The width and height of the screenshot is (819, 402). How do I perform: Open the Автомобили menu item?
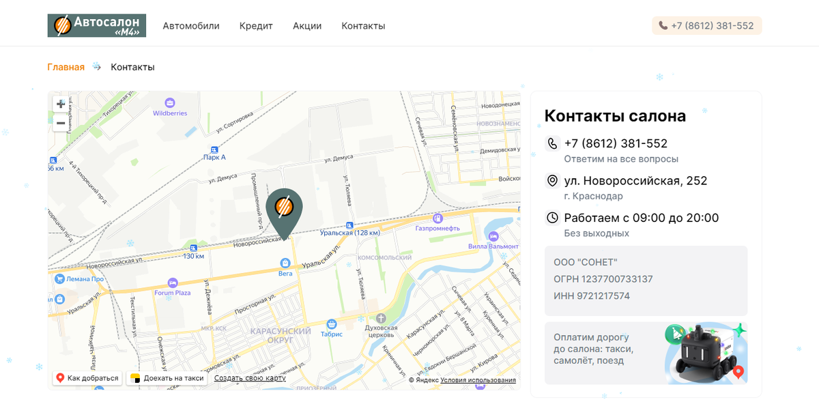point(191,26)
